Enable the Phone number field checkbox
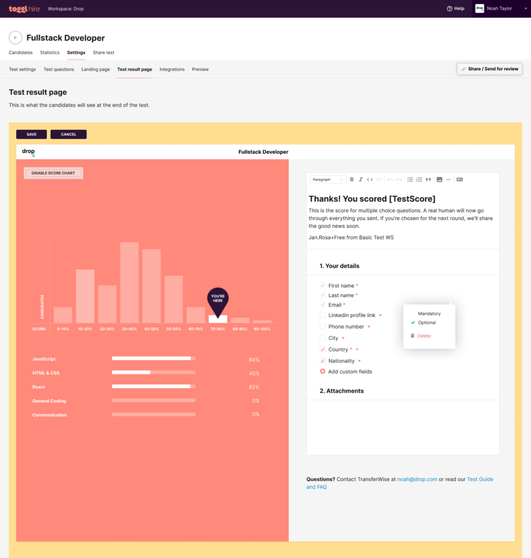The height and width of the screenshot is (558, 531). point(323,327)
